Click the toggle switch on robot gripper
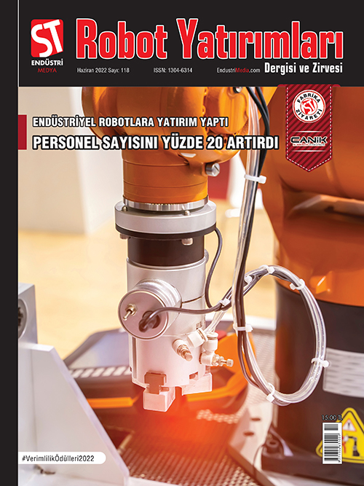This screenshot has height=486, width=364. tap(129, 311)
